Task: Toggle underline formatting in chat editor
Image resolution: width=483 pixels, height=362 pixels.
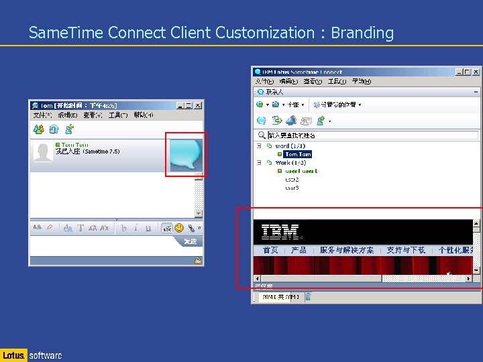Action: click(x=148, y=228)
